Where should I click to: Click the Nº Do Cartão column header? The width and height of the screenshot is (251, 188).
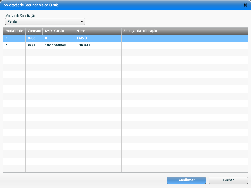point(59,31)
